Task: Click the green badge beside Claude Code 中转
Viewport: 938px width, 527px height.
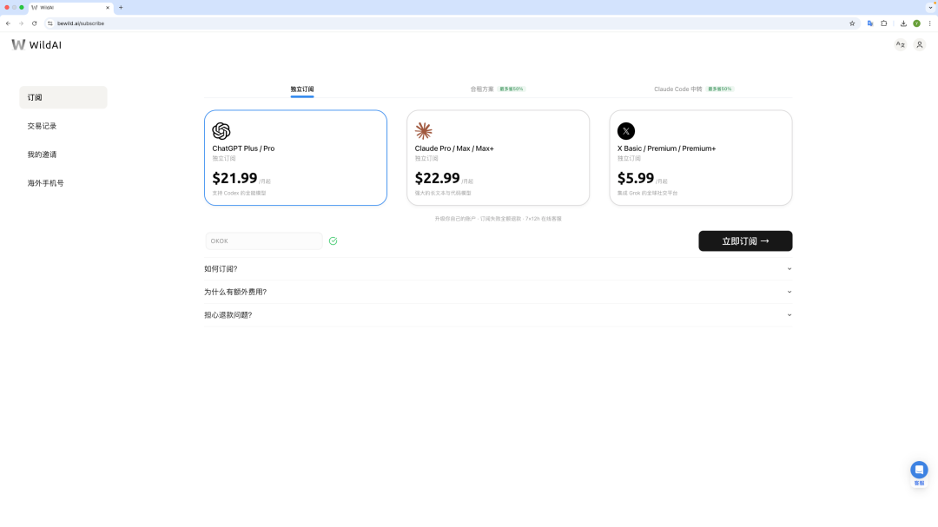Action: pos(720,89)
